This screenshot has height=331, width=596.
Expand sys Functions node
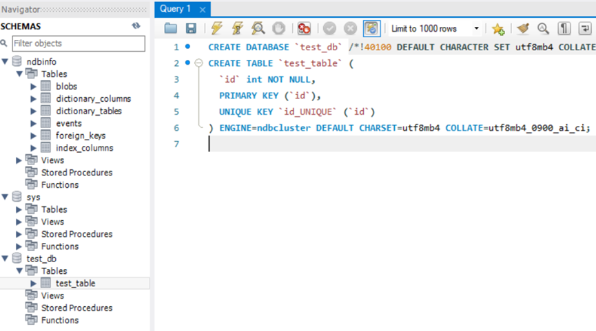(x=19, y=246)
